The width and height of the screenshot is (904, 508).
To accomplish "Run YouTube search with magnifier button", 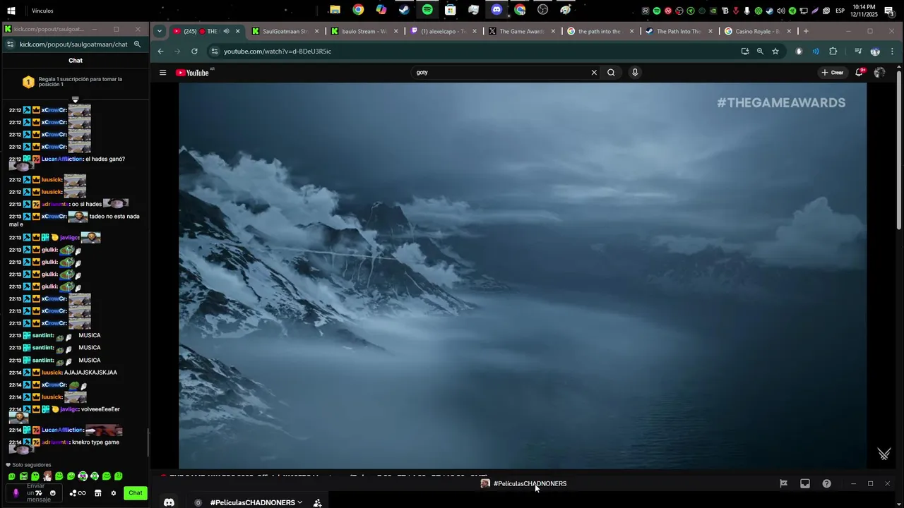I will click(x=611, y=73).
